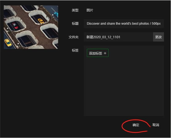Click the yellow car in thumbnail center
The image size is (171, 138).
(x=41, y=21)
